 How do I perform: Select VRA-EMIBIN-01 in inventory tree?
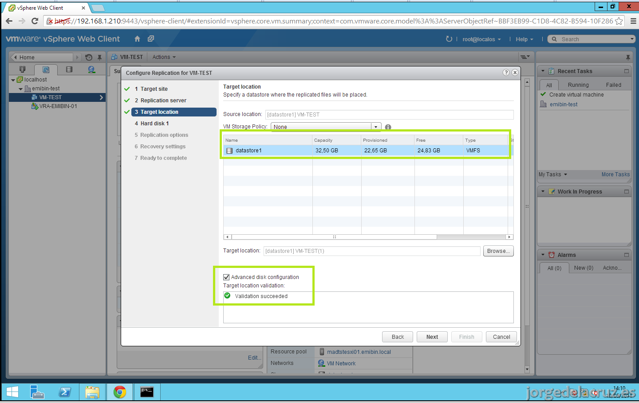pos(58,106)
